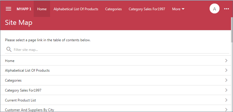Image resolution: width=233 pixels, height=112 pixels.
Task: Open Alphabetical List Of Products in the navbar
Action: pos(76,9)
